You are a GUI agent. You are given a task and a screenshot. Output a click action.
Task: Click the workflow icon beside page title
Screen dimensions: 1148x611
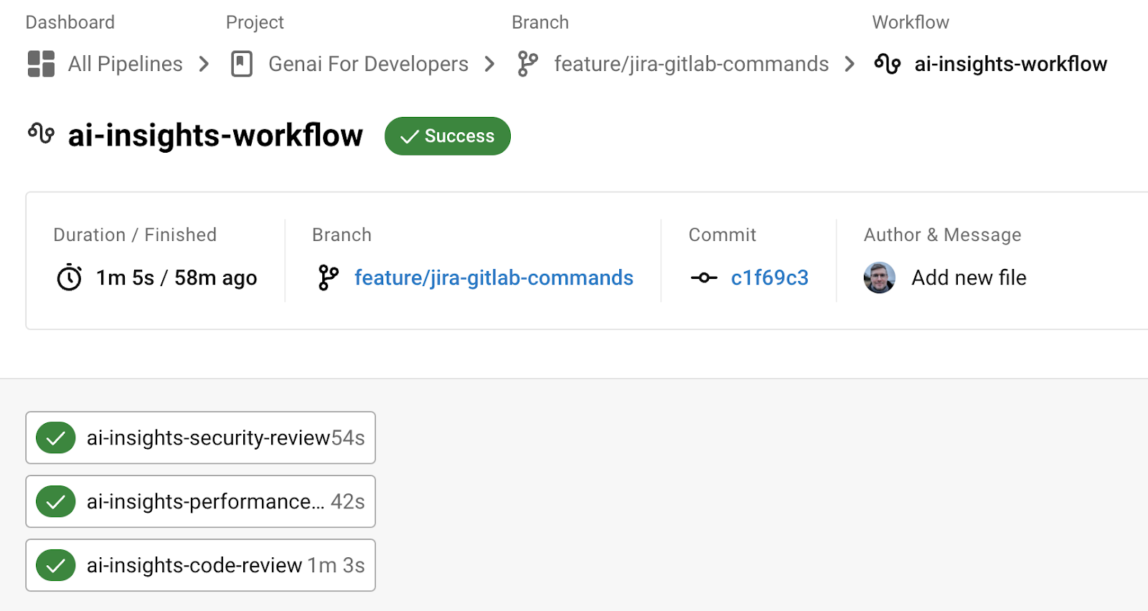(x=42, y=133)
